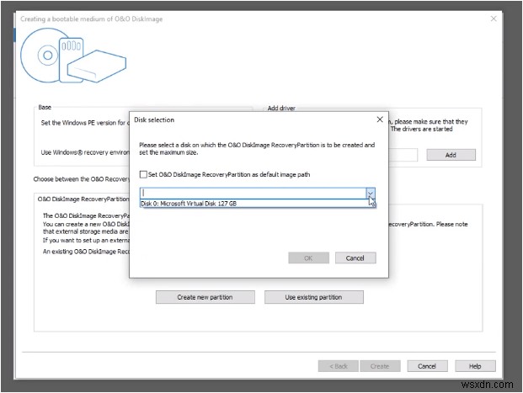Close the bootable medium wizard window

494,19
